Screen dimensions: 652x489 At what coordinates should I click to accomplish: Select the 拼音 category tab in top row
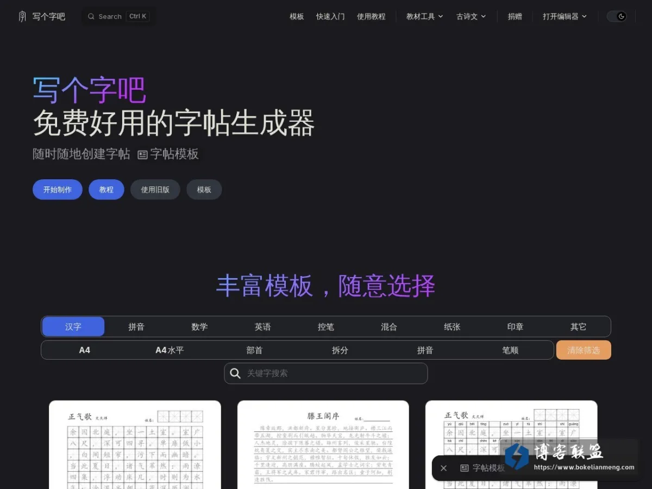click(x=136, y=327)
